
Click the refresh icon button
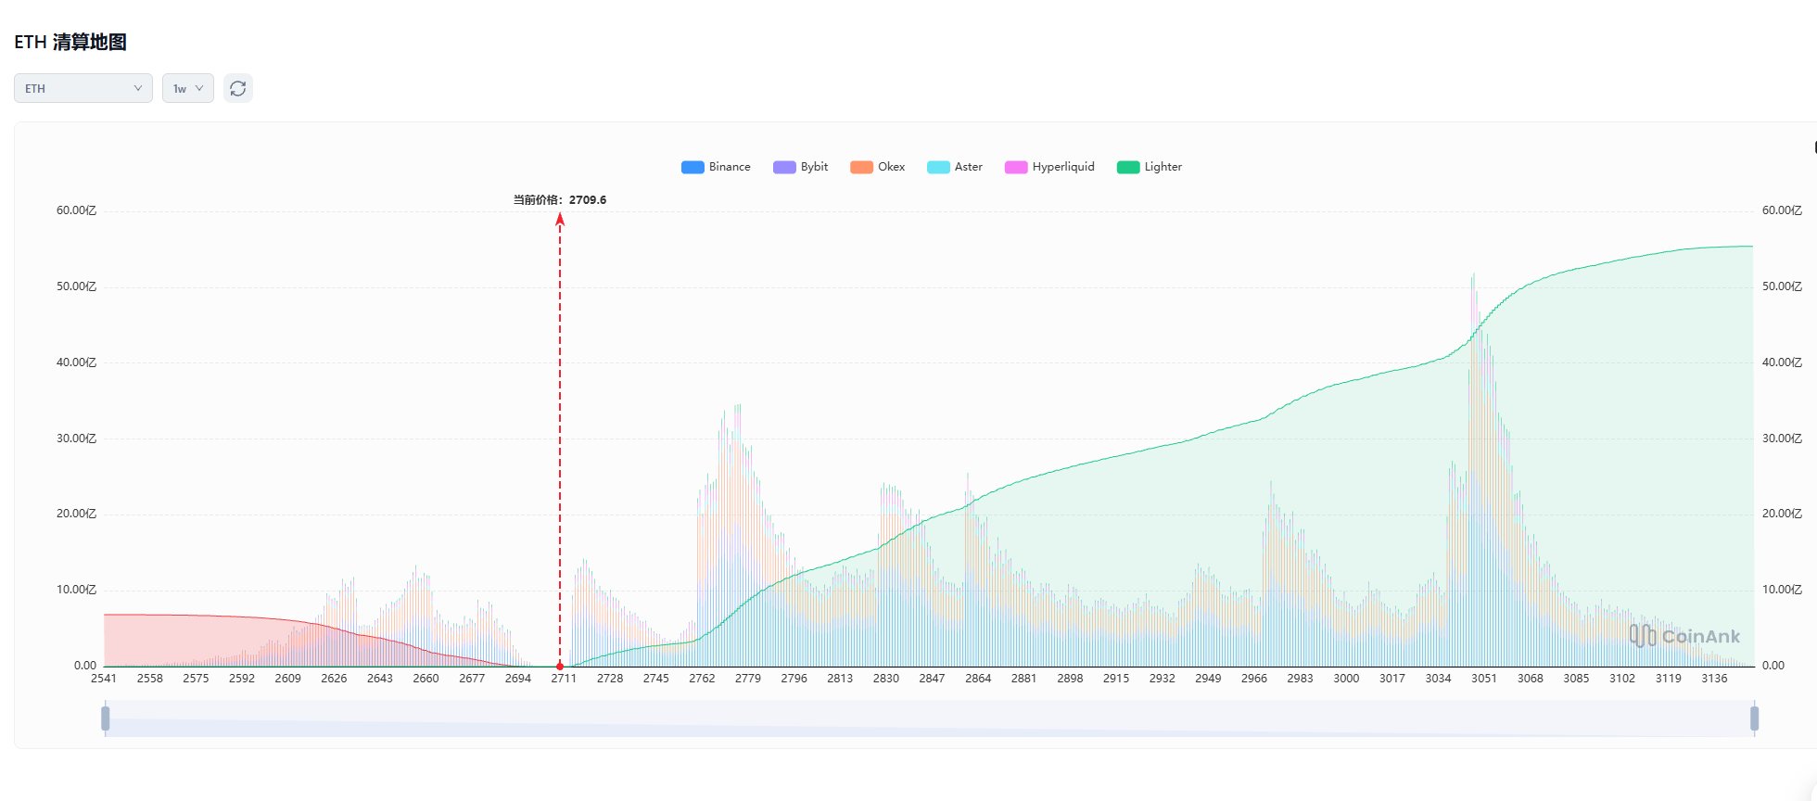[x=238, y=88]
